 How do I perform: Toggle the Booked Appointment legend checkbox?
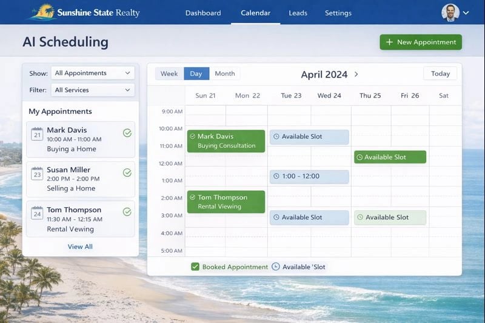(195, 267)
